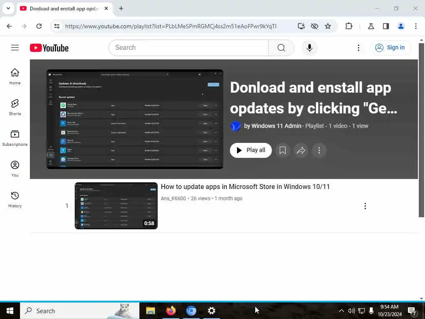Open Chrome profile avatar
Viewport: 425px width, 319px height.
pyautogui.click(x=401, y=26)
